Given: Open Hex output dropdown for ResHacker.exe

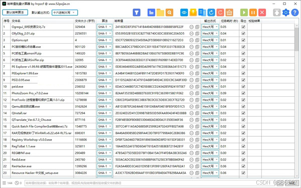Looking at the screenshot, I should pos(210,166).
